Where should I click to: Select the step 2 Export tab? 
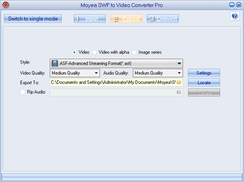pyautogui.click(x=126, y=19)
